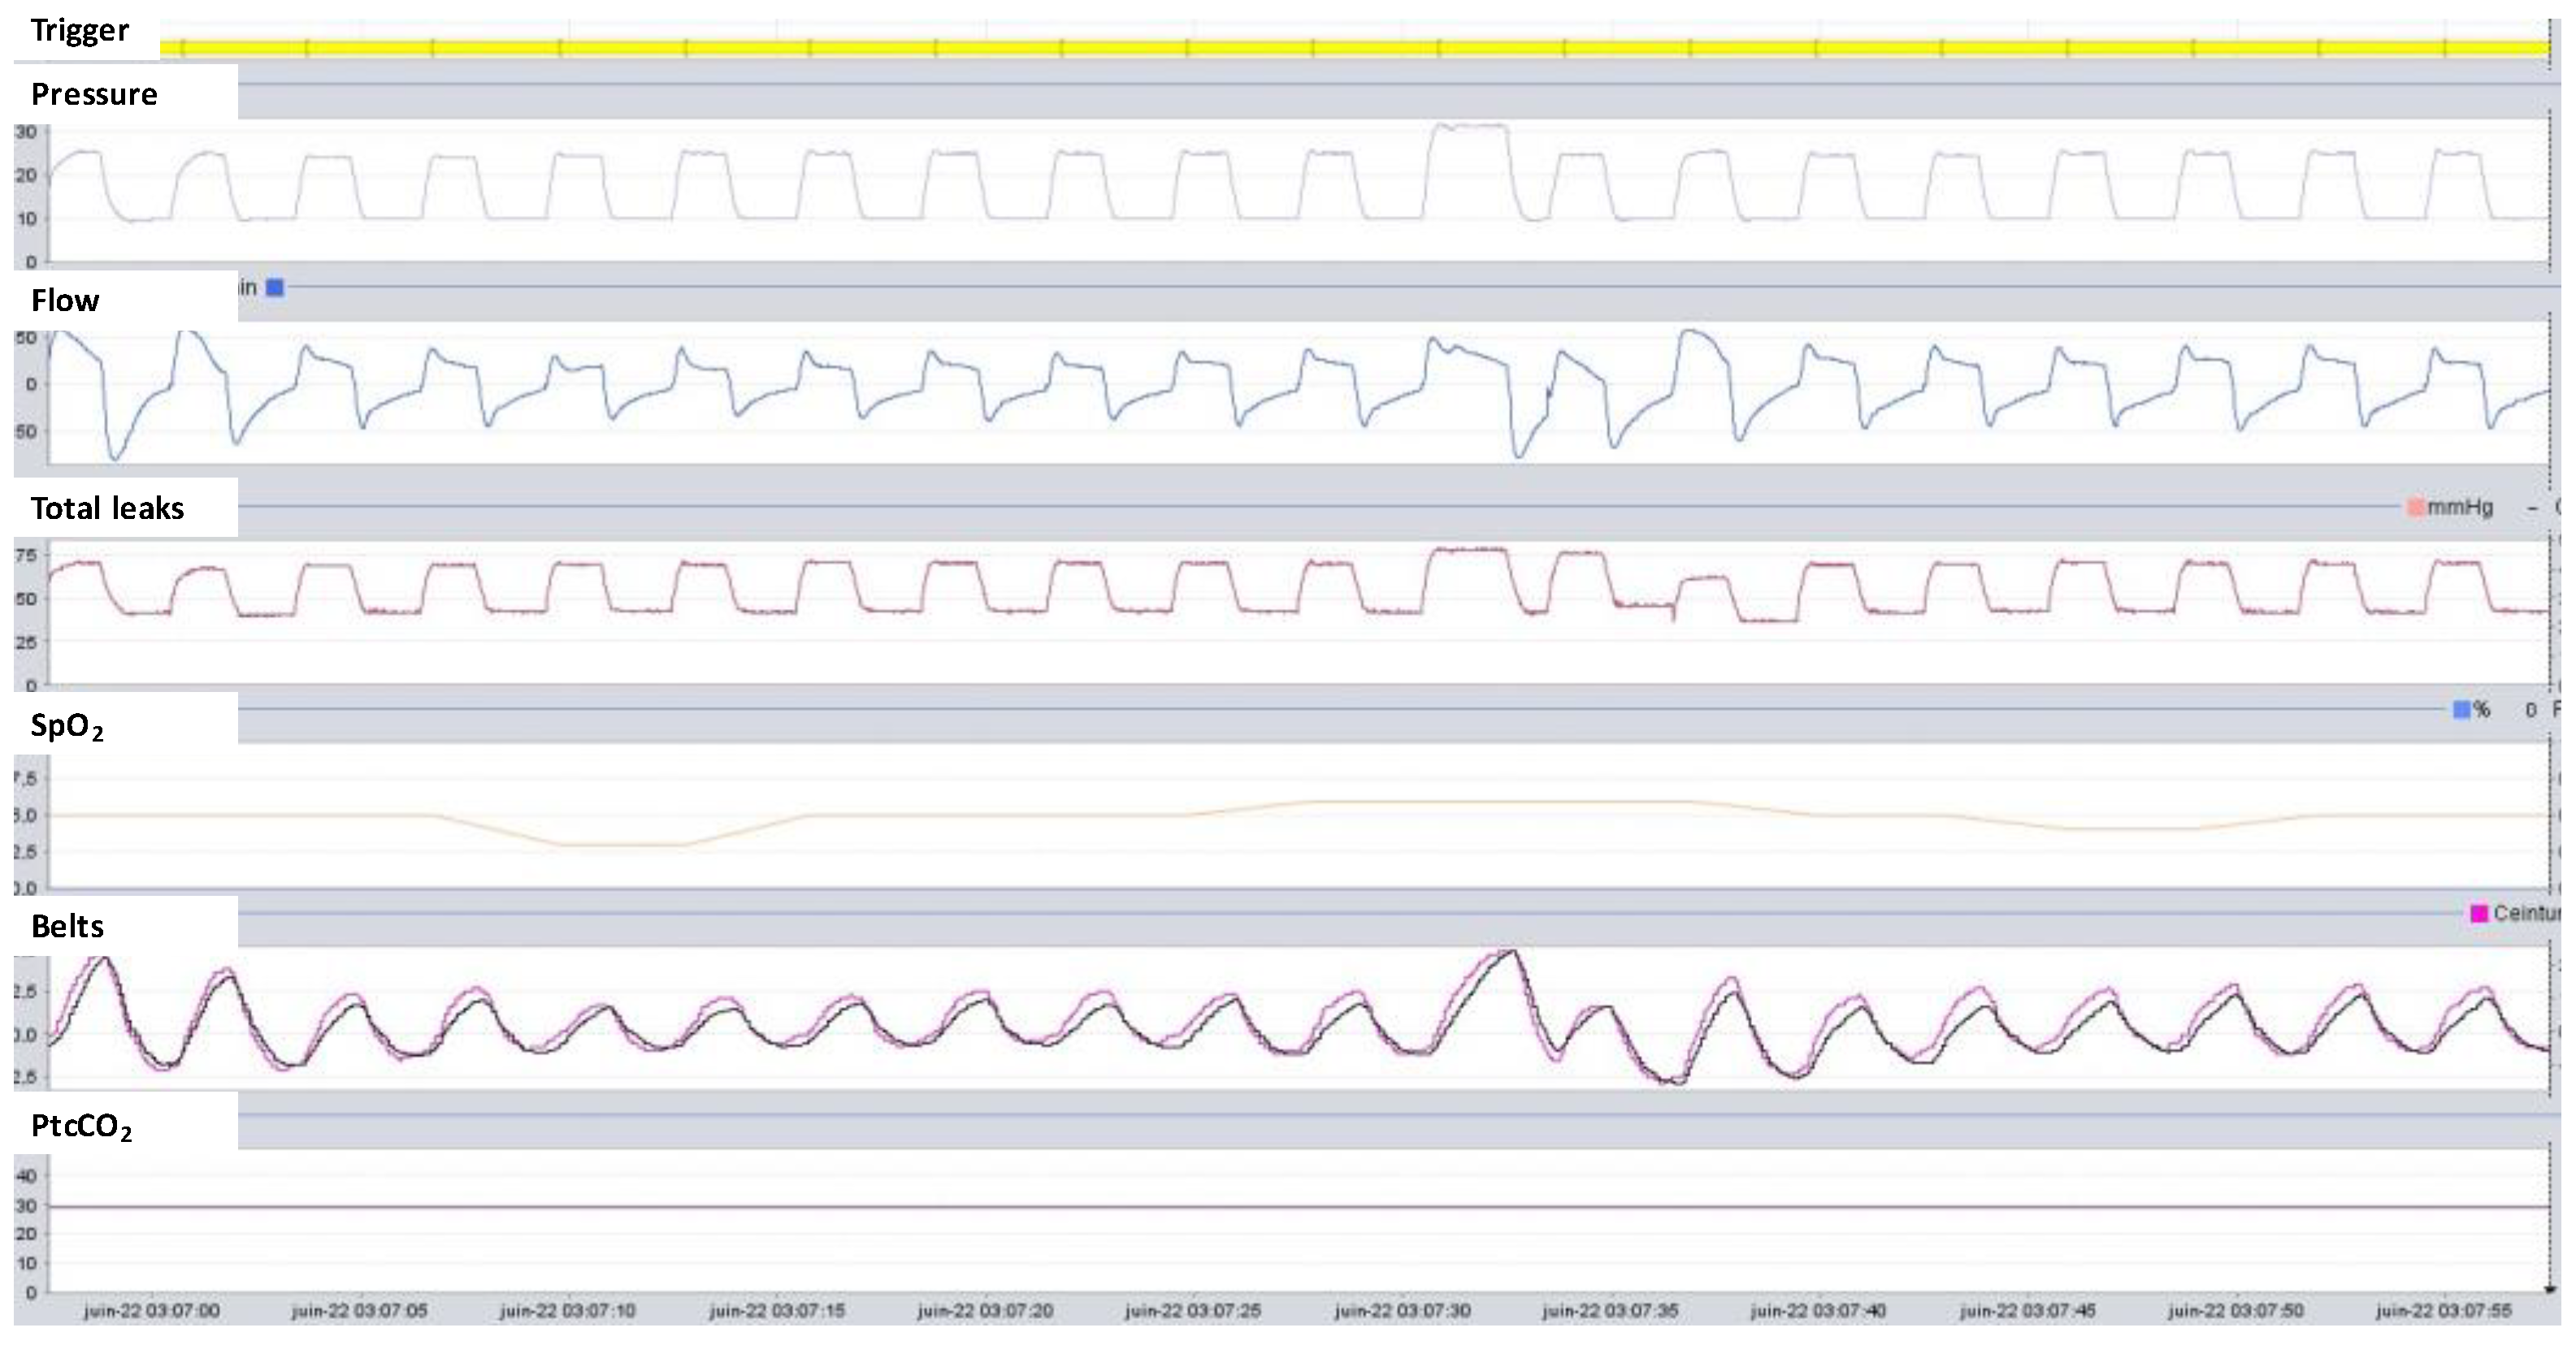Click the 03:07:30 time axis label
The width and height of the screenshot is (2576, 1345).
point(1402,1310)
